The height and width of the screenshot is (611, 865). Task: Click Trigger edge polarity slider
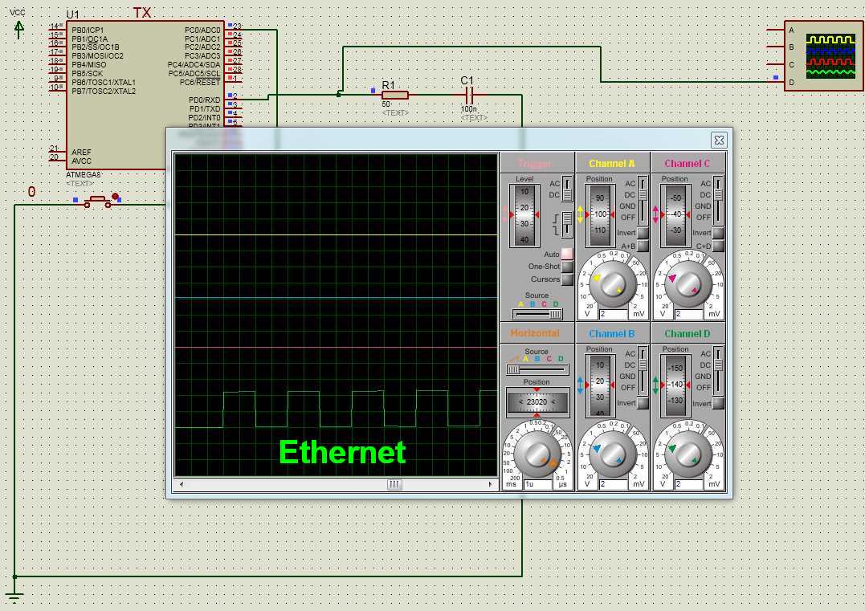(x=567, y=224)
